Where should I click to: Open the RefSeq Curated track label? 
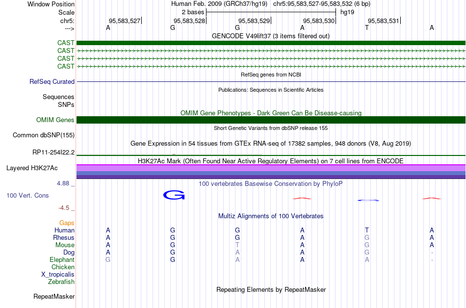pos(52,82)
